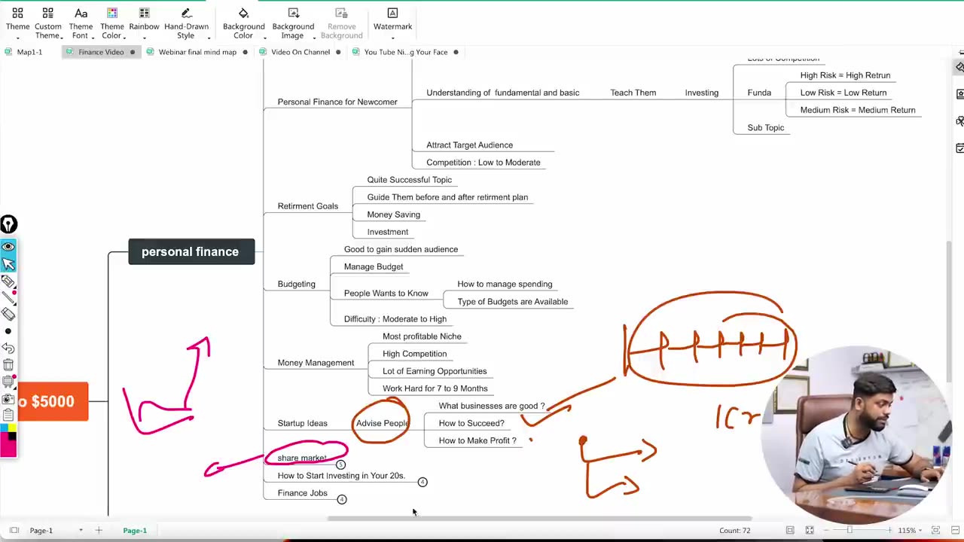Toggle annotation visibility eye icon

pos(8,247)
